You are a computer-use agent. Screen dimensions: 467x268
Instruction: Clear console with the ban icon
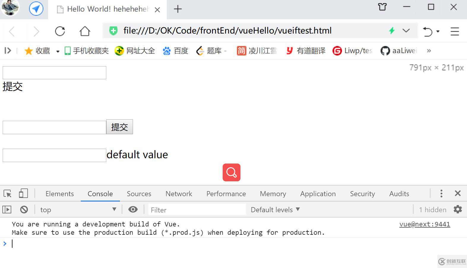pyautogui.click(x=24, y=210)
